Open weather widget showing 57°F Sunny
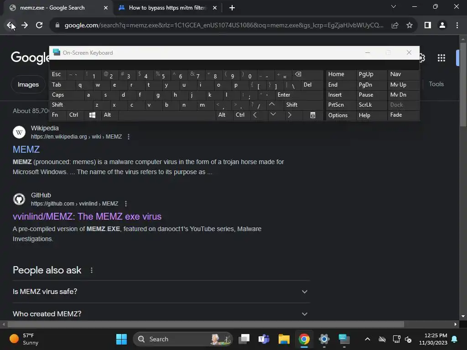This screenshot has width=467, height=350. pyautogui.click(x=24, y=339)
